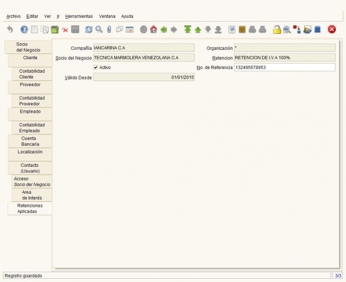Viewport: 346px width, 282px height.
Task: Jump to the first record green arrow
Action: click(188, 29)
